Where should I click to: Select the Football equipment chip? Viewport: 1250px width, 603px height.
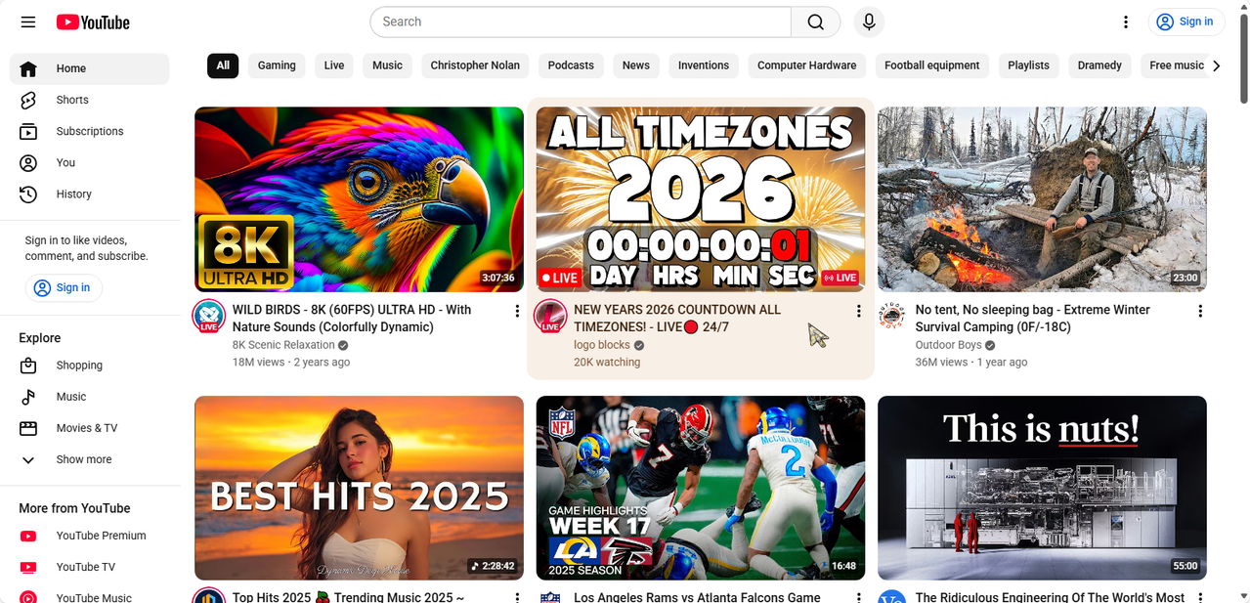[x=932, y=65]
